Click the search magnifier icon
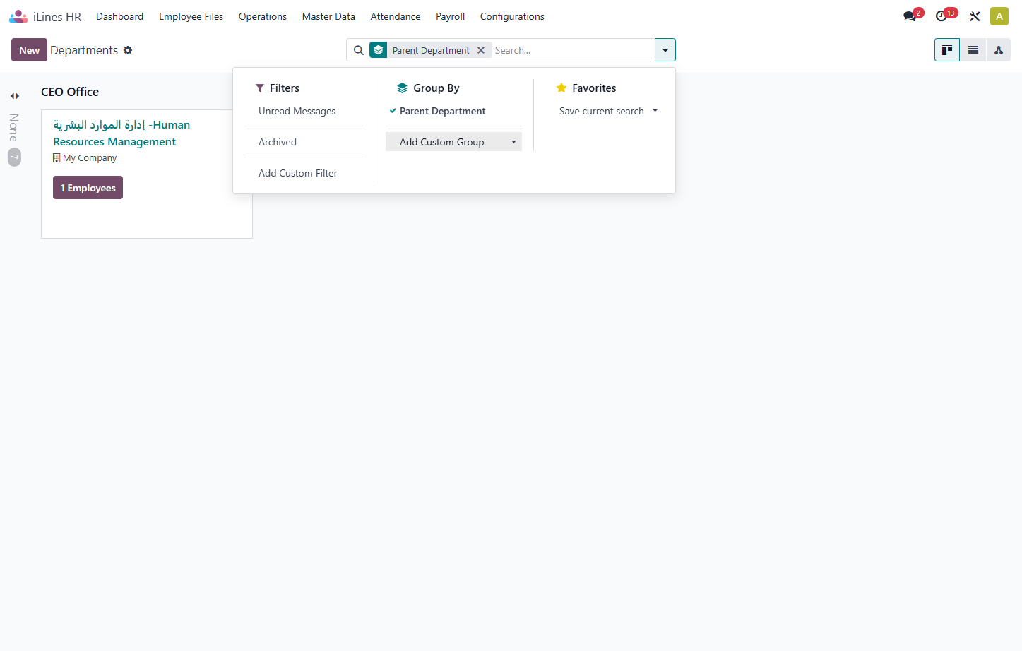 (x=359, y=50)
